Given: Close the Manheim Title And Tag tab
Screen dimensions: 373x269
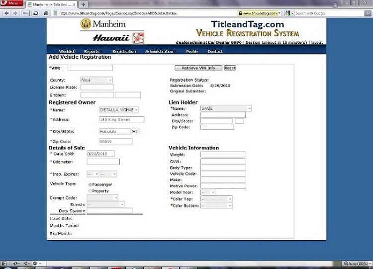Looking at the screenshot, I should (x=74, y=4).
